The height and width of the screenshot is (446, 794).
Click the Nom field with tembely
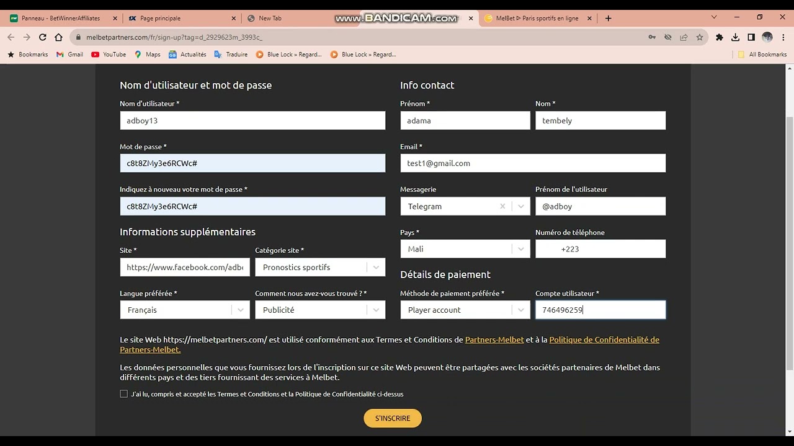600,120
